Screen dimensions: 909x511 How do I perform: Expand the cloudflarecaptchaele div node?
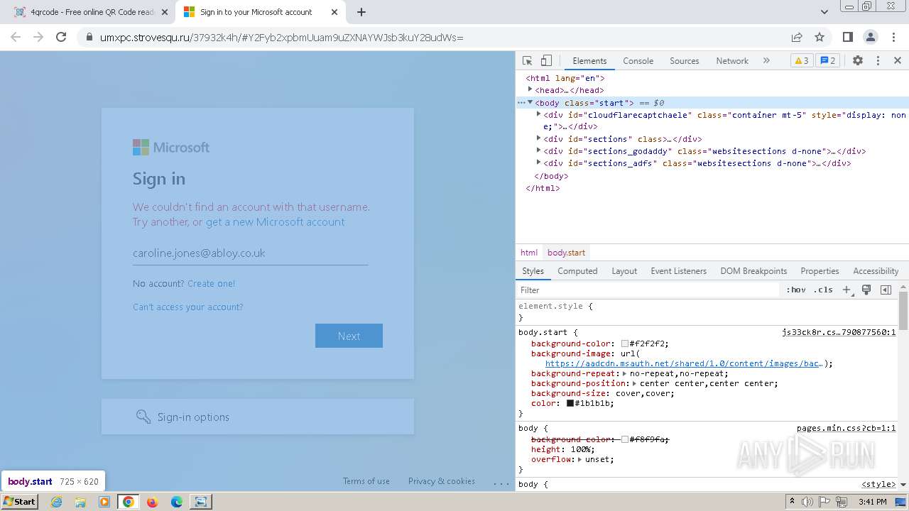[538, 114]
